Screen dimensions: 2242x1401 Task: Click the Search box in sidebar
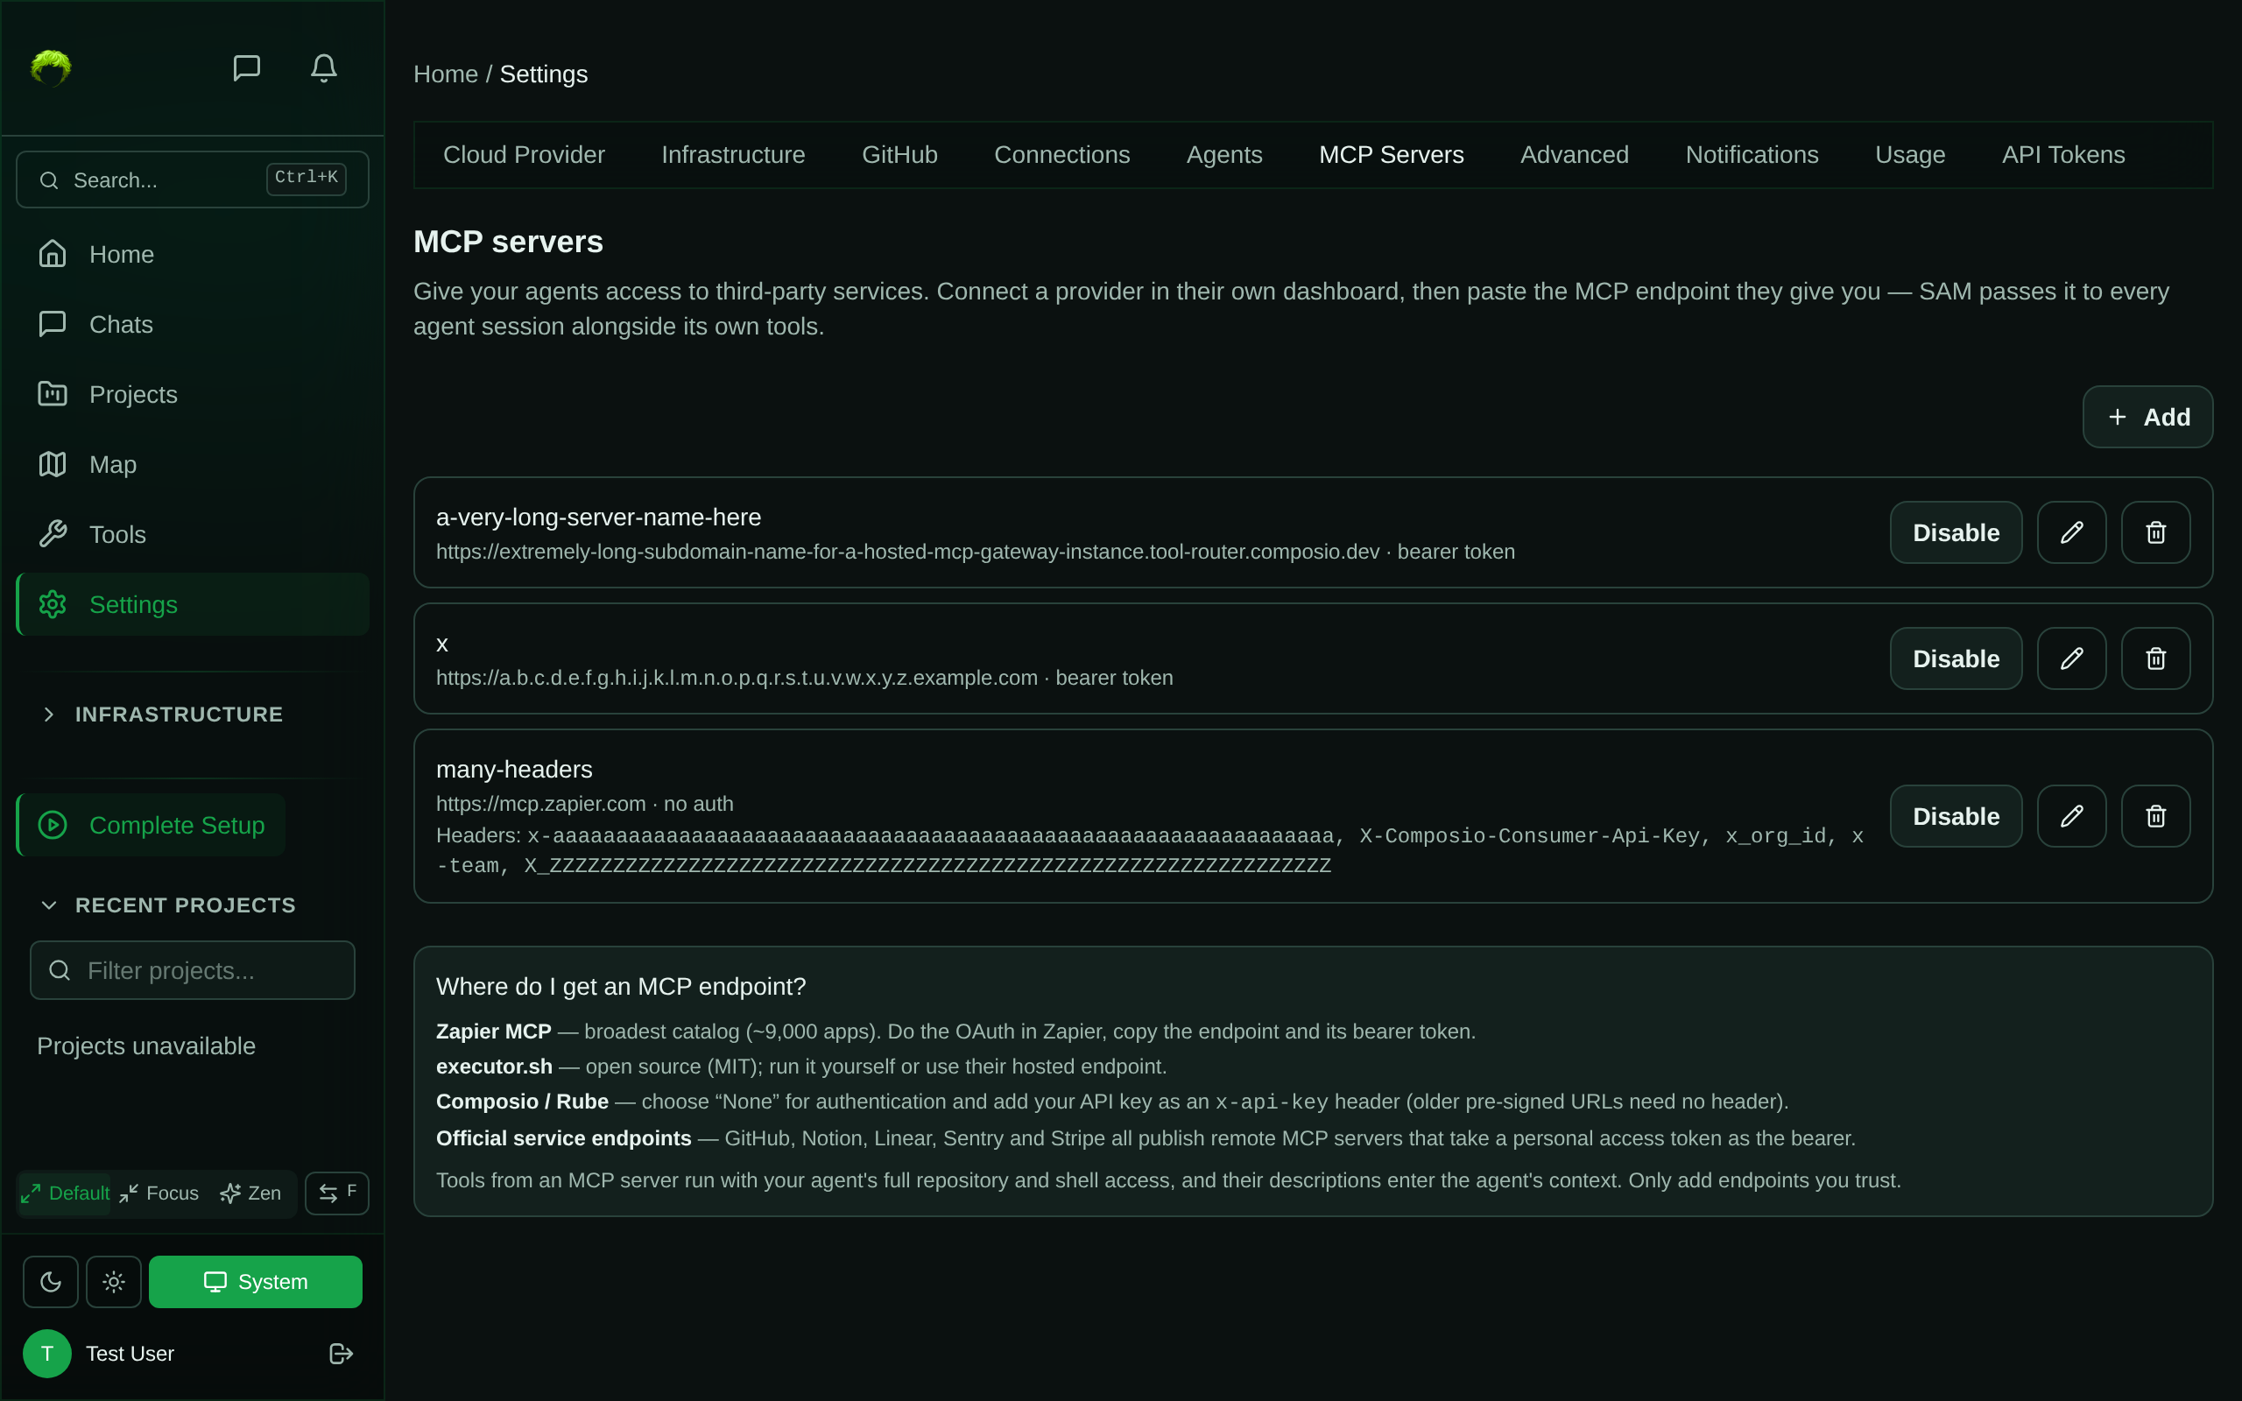point(193,180)
